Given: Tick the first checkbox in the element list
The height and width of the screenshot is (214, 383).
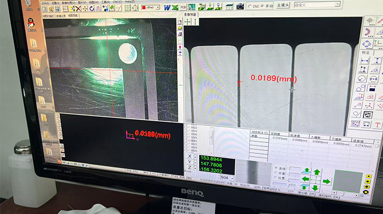Looking at the screenshot, I should pyautogui.click(x=186, y=125).
